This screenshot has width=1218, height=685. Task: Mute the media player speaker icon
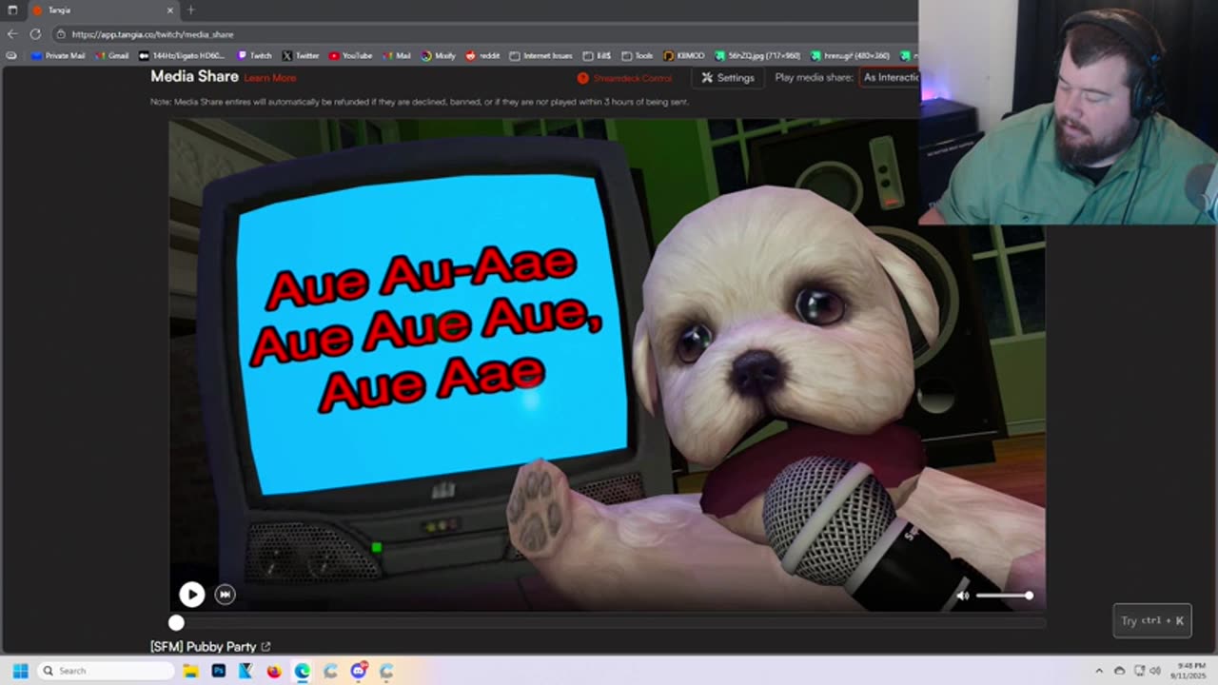pyautogui.click(x=963, y=596)
